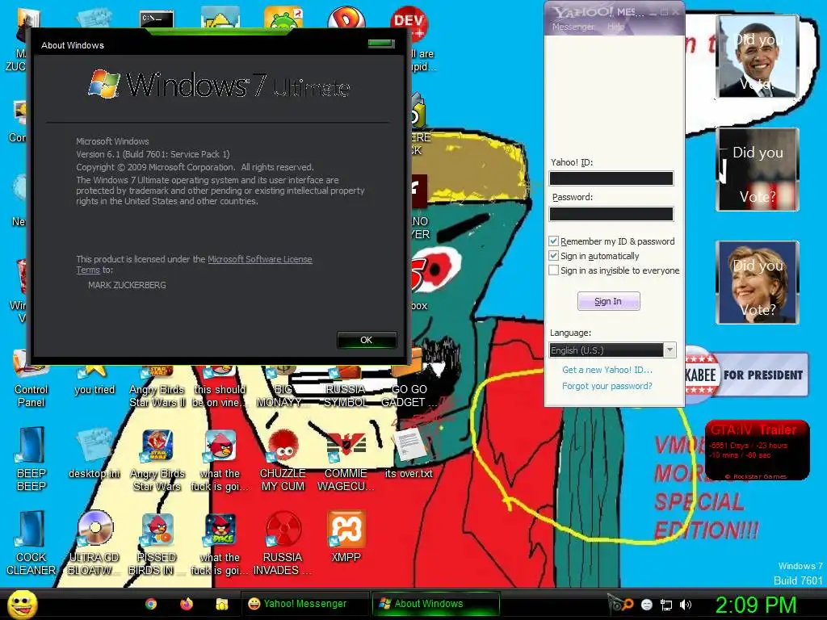
Task: Open Angry Birds Star Wars II shortcut
Action: [x=157, y=387]
